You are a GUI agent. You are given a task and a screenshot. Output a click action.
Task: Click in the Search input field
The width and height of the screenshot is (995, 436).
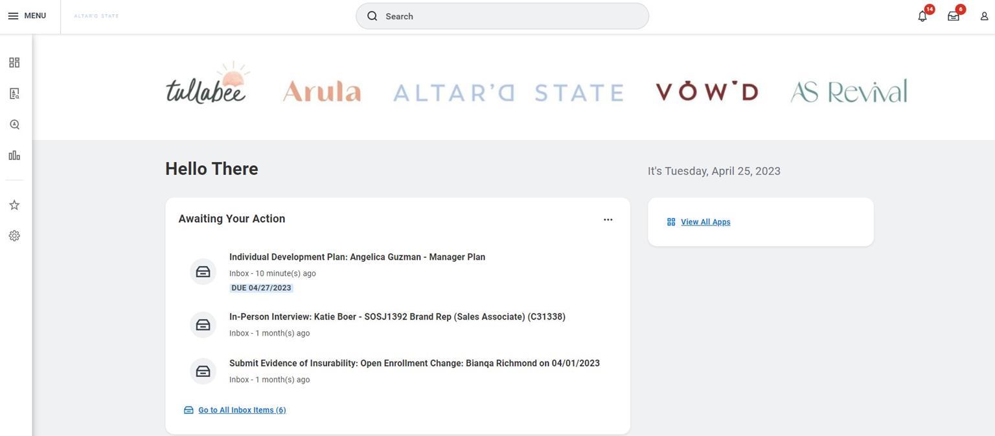click(x=512, y=16)
